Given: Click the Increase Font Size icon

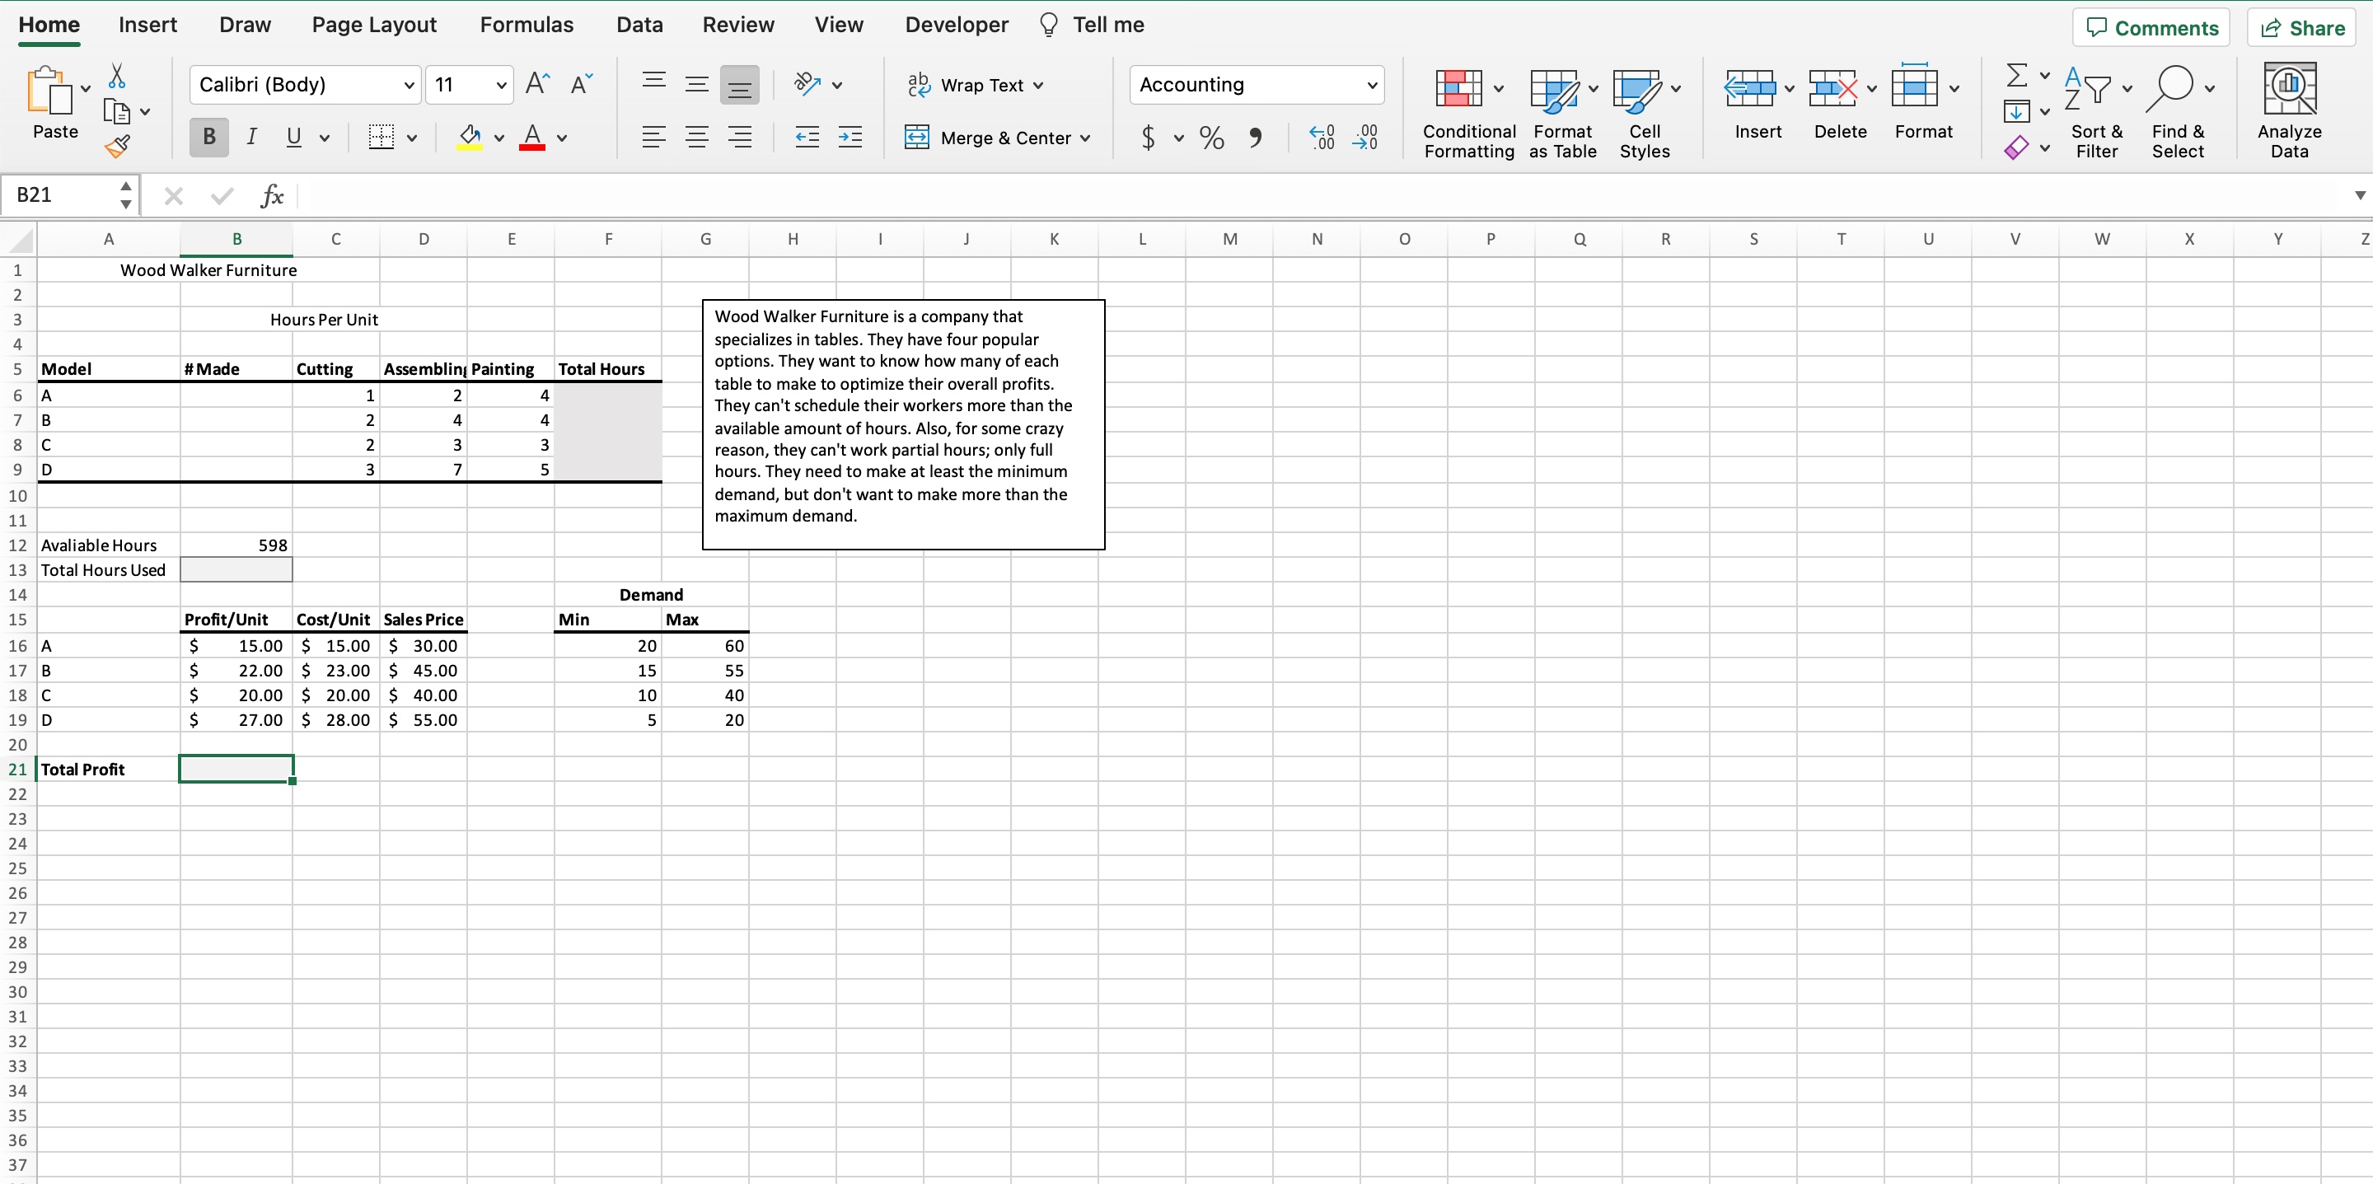Looking at the screenshot, I should [x=537, y=85].
